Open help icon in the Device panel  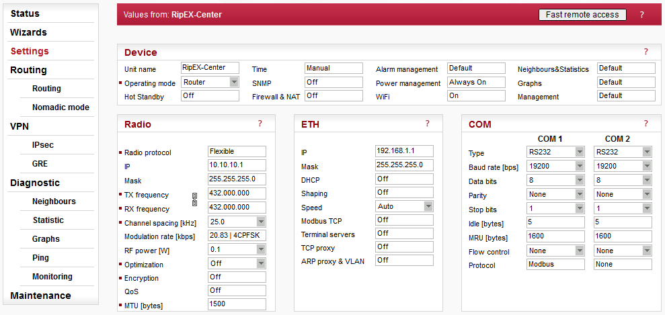click(x=646, y=52)
